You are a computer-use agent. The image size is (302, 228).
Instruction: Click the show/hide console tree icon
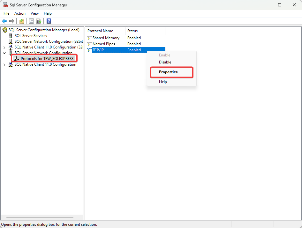(31, 21)
